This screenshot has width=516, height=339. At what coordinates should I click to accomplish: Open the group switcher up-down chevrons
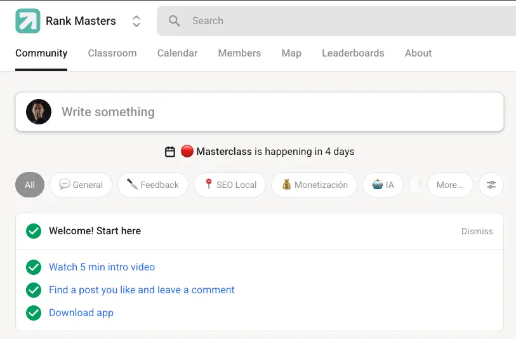click(x=136, y=21)
